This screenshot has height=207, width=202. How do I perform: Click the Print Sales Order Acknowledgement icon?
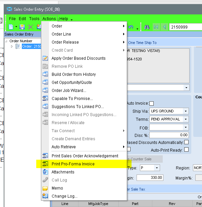(45, 156)
